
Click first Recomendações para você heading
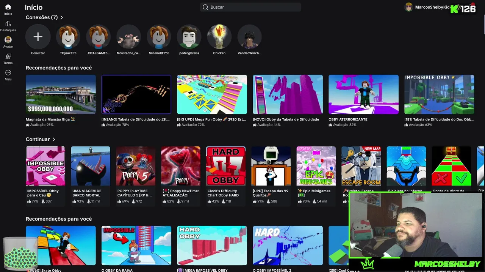pyautogui.click(x=59, y=68)
